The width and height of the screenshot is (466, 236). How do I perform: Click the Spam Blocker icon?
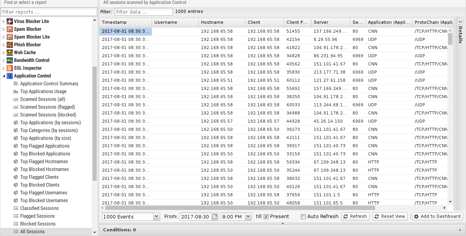10,29
